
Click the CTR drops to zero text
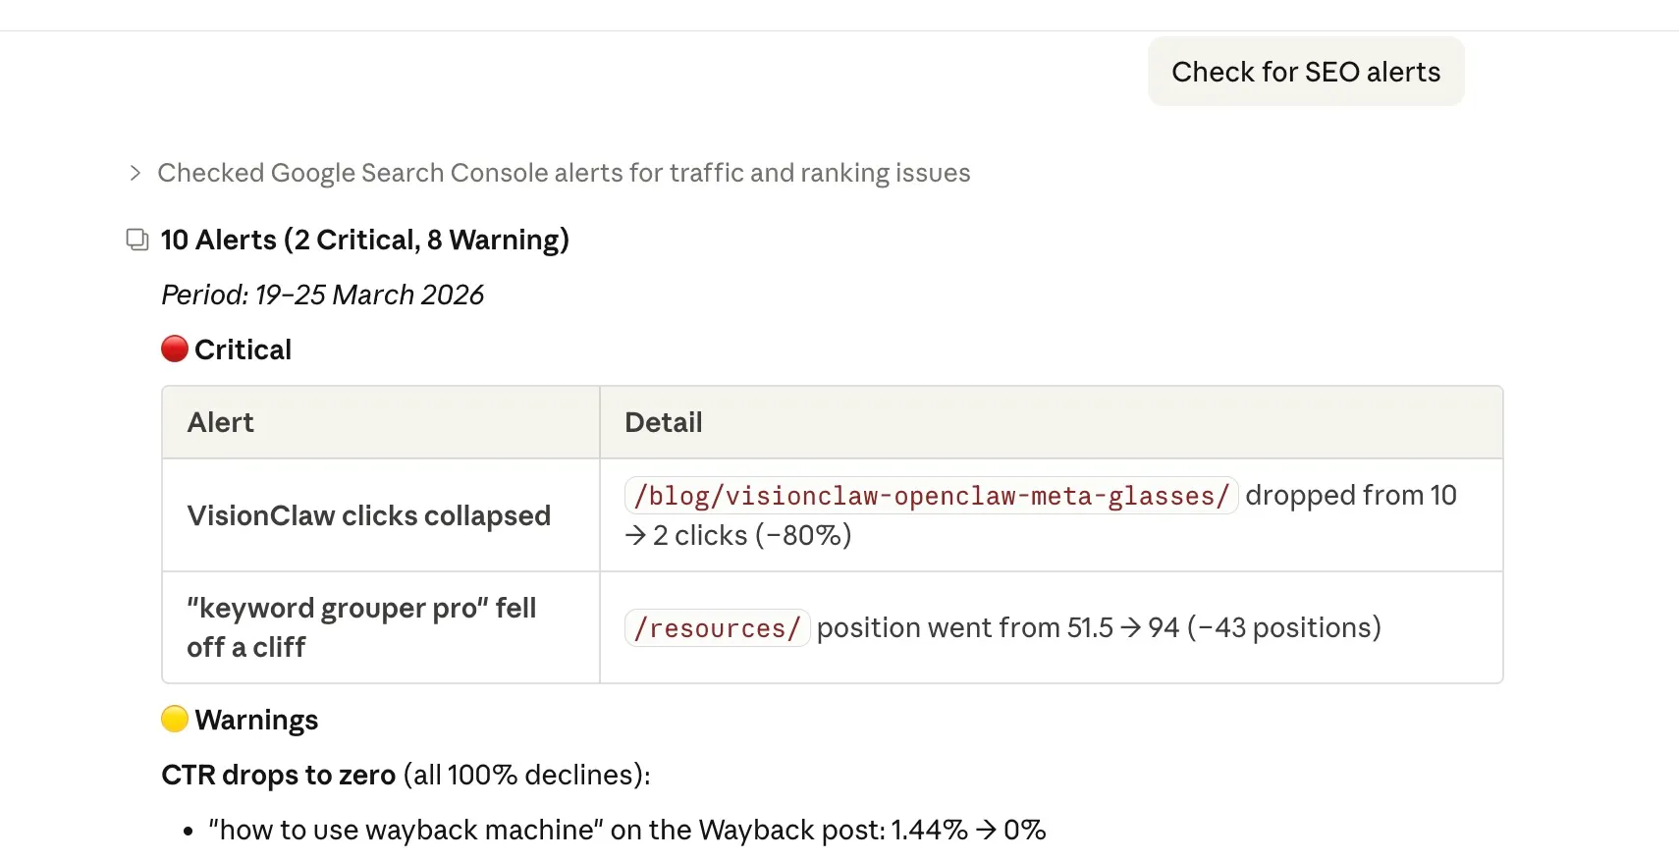click(x=278, y=775)
